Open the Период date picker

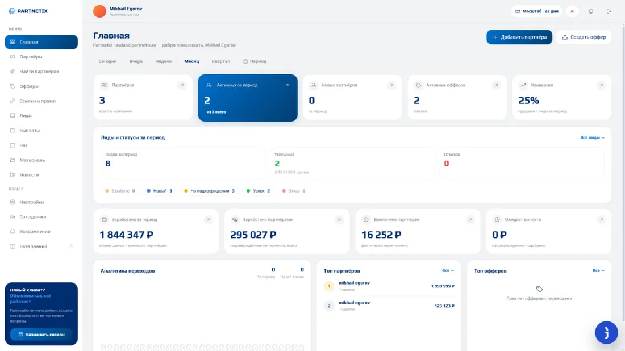[x=255, y=61]
